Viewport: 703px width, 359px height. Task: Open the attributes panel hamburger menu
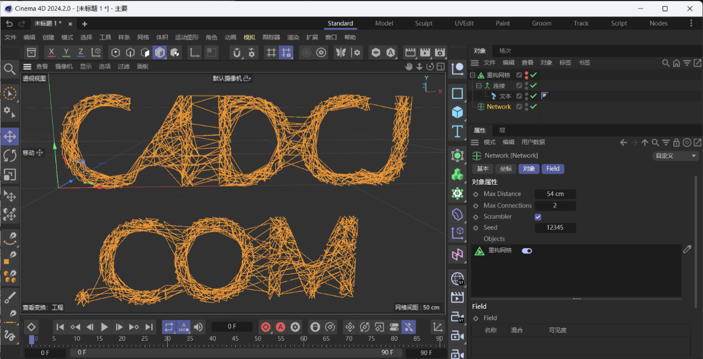click(475, 142)
